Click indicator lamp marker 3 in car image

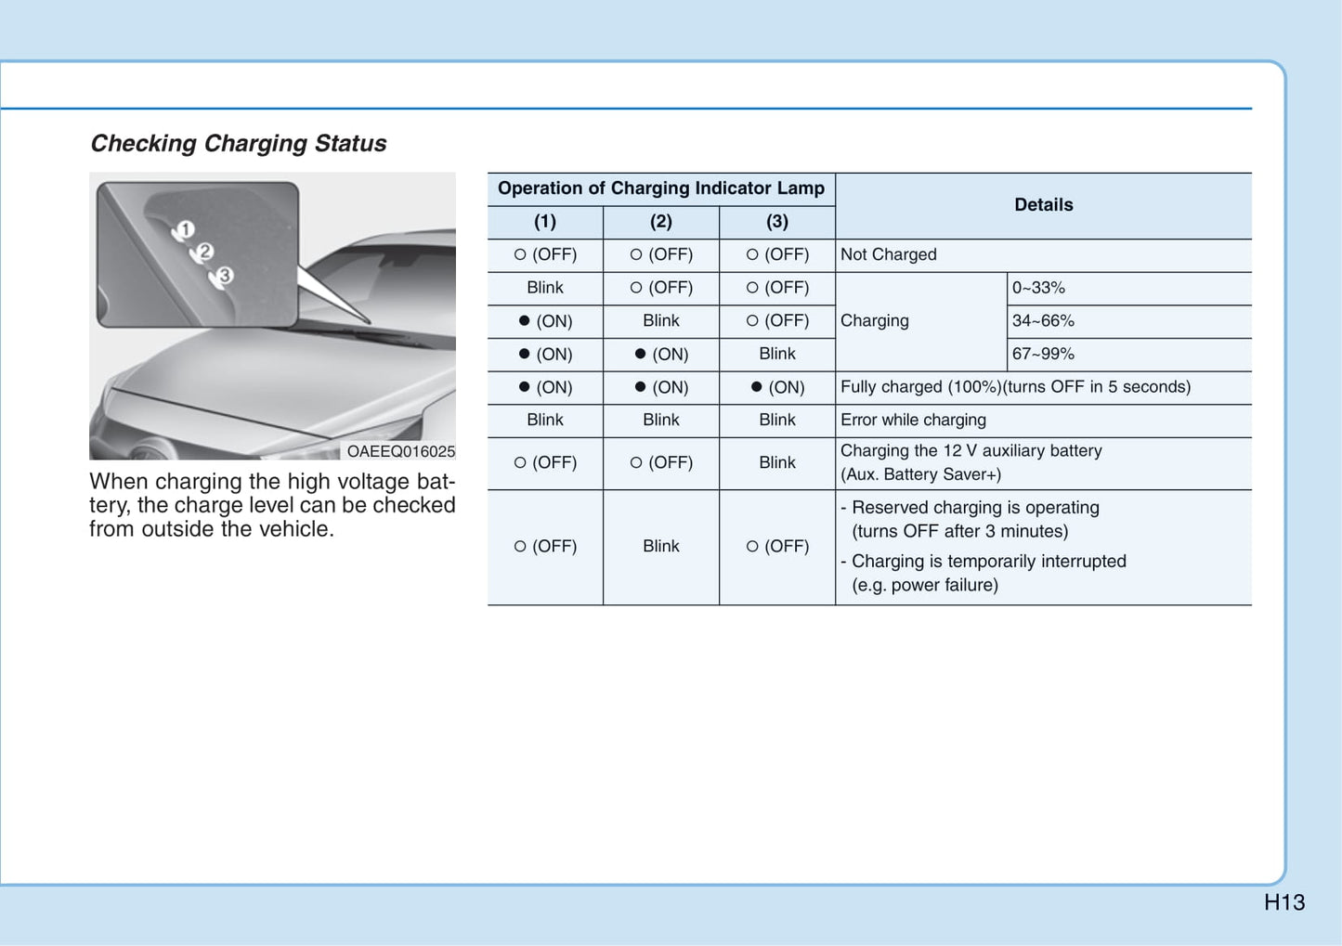pyautogui.click(x=225, y=276)
